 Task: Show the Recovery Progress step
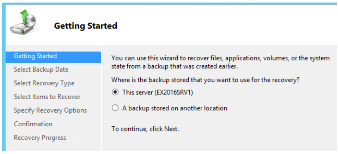pos(40,138)
